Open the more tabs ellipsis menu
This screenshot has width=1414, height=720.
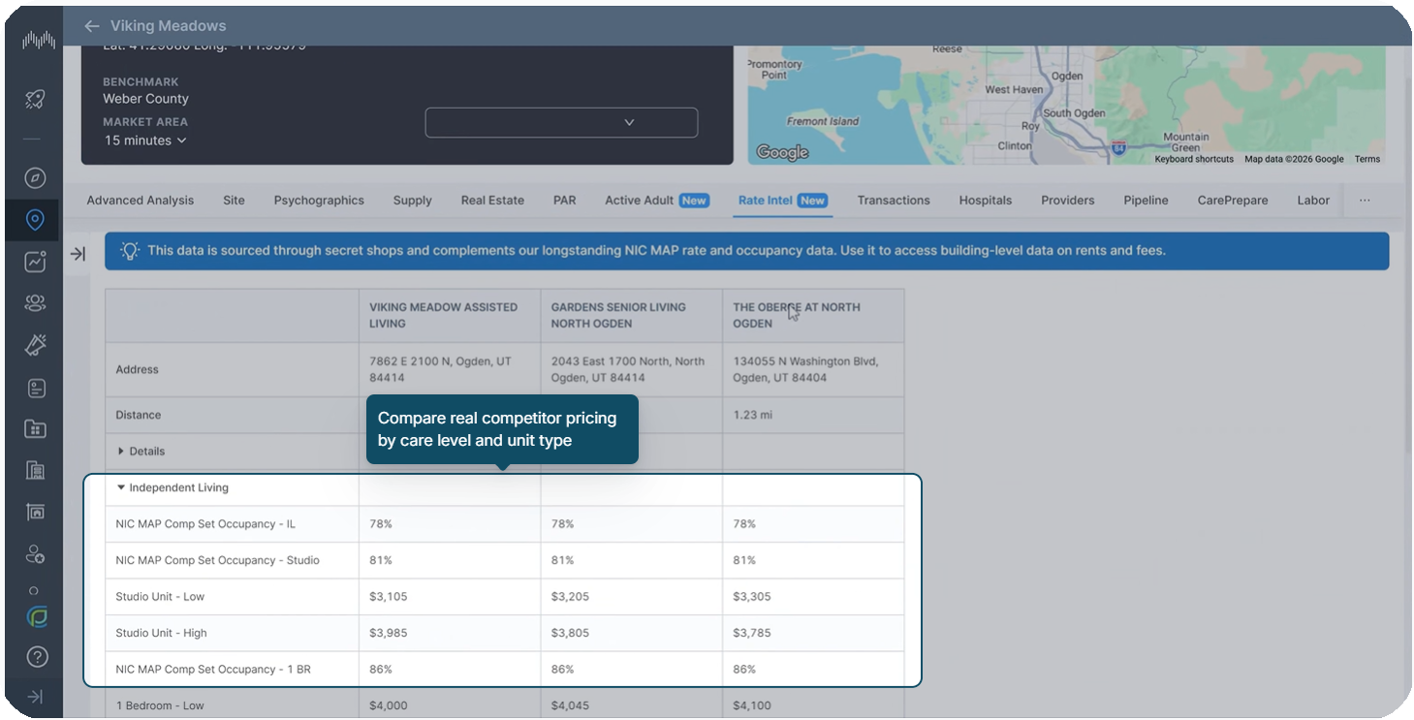coord(1364,201)
